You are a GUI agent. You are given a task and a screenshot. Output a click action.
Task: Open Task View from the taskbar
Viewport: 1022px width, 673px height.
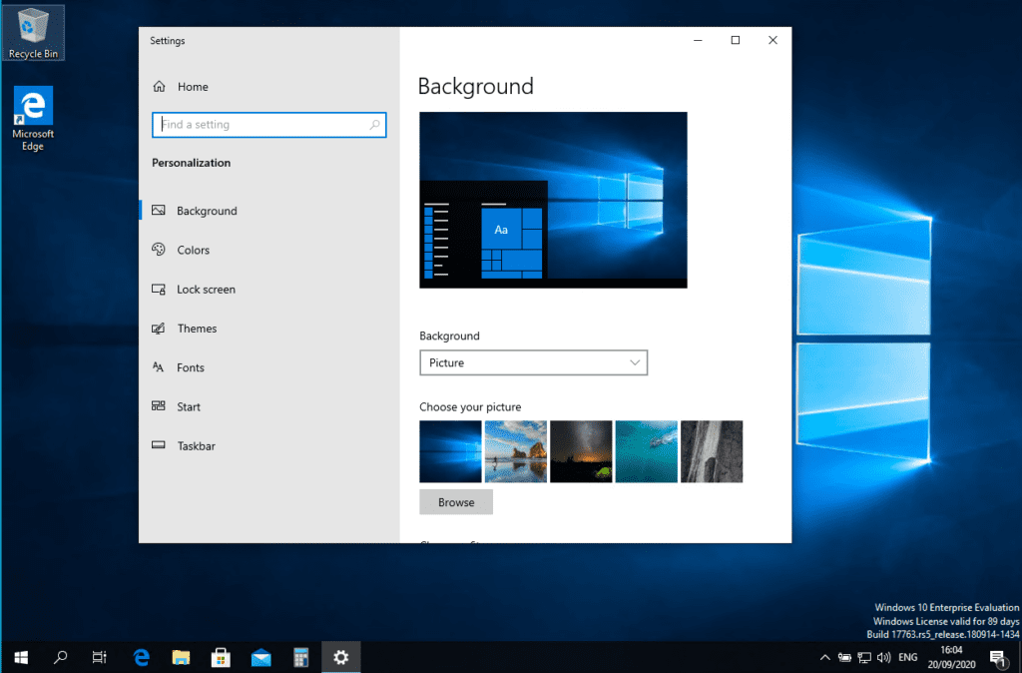click(99, 657)
